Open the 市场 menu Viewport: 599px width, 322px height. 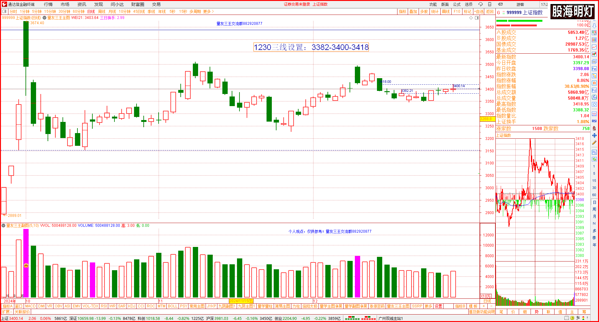coord(65,4)
